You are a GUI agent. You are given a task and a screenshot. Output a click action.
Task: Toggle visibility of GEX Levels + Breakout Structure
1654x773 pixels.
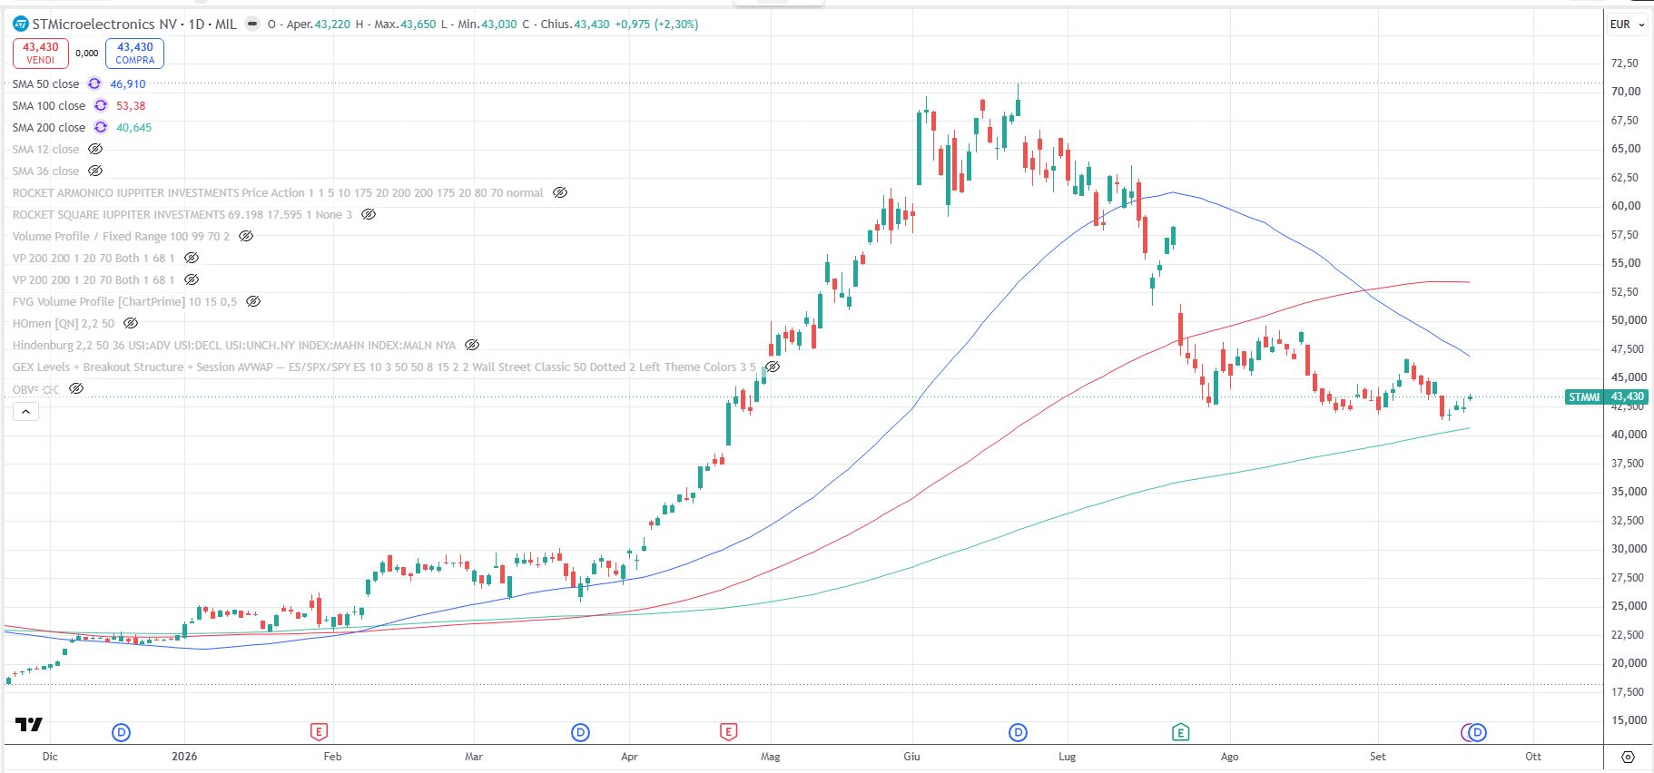click(773, 367)
